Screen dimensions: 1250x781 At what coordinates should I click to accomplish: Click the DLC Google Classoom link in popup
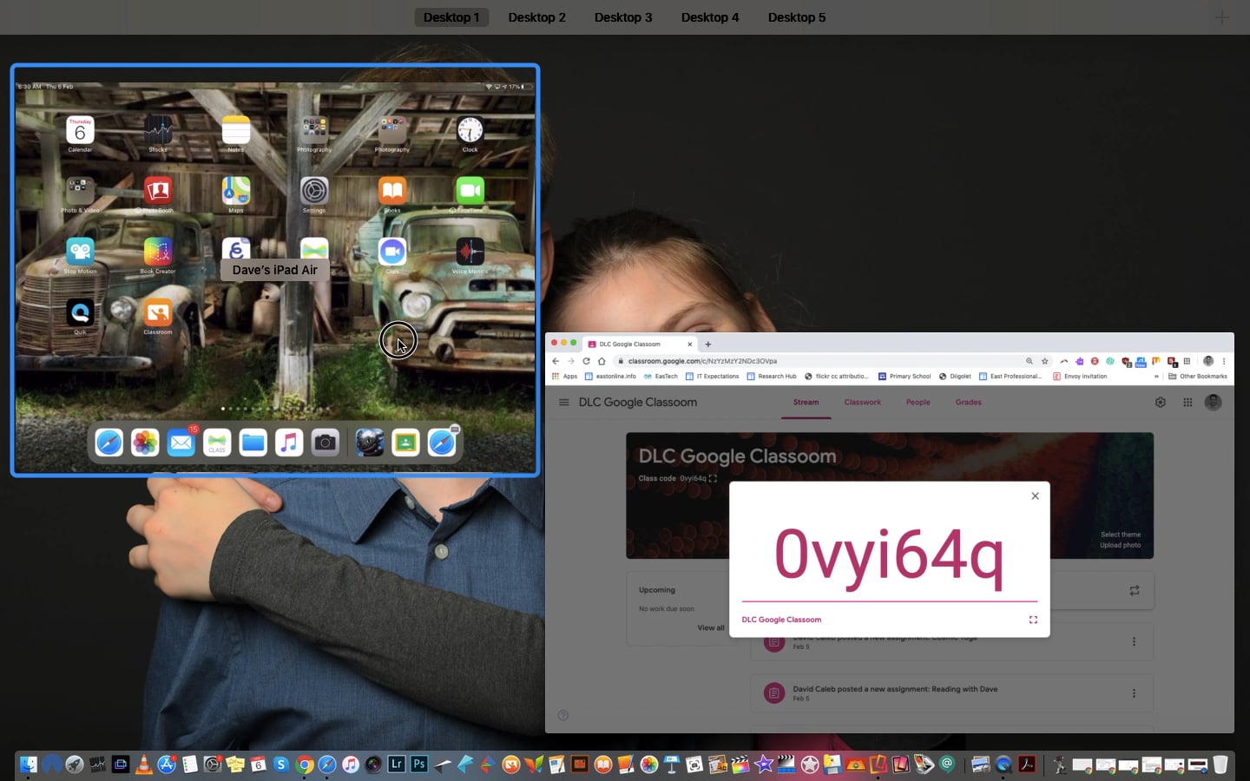pyautogui.click(x=781, y=620)
